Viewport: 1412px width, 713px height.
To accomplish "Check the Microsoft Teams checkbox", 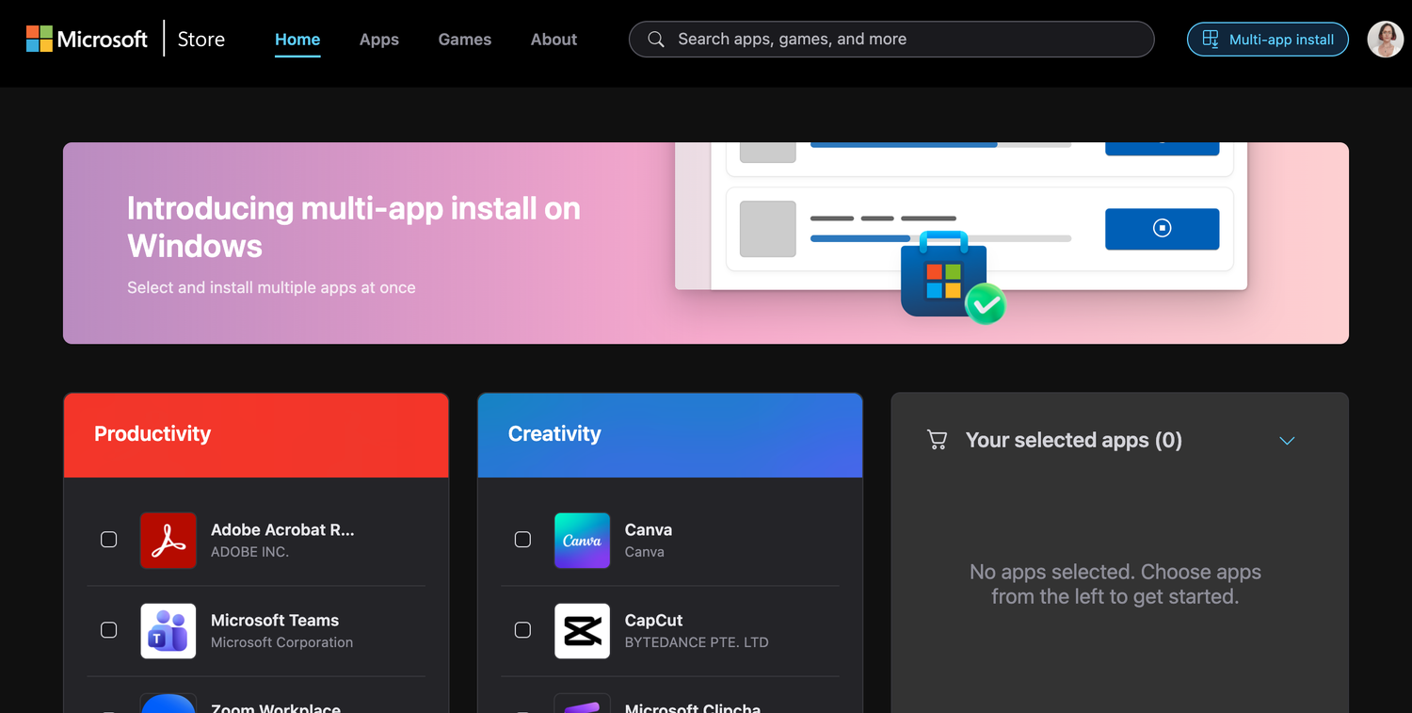I will [109, 630].
